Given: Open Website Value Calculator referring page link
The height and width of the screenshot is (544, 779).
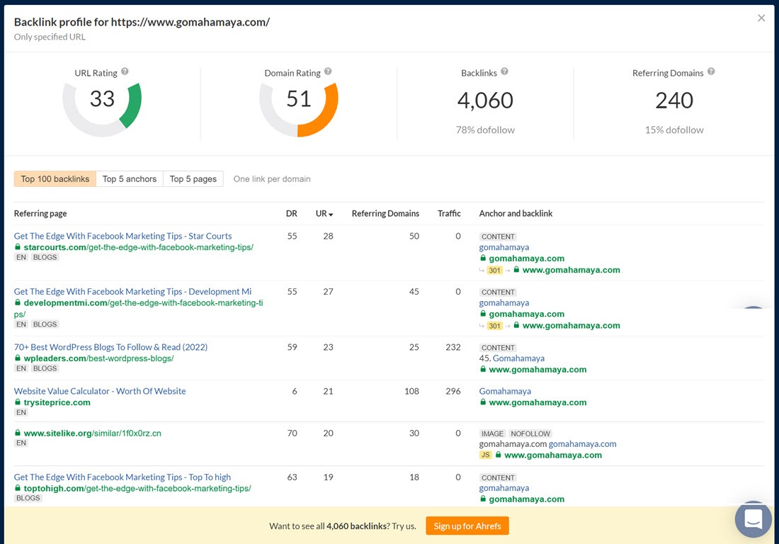Looking at the screenshot, I should (x=100, y=391).
